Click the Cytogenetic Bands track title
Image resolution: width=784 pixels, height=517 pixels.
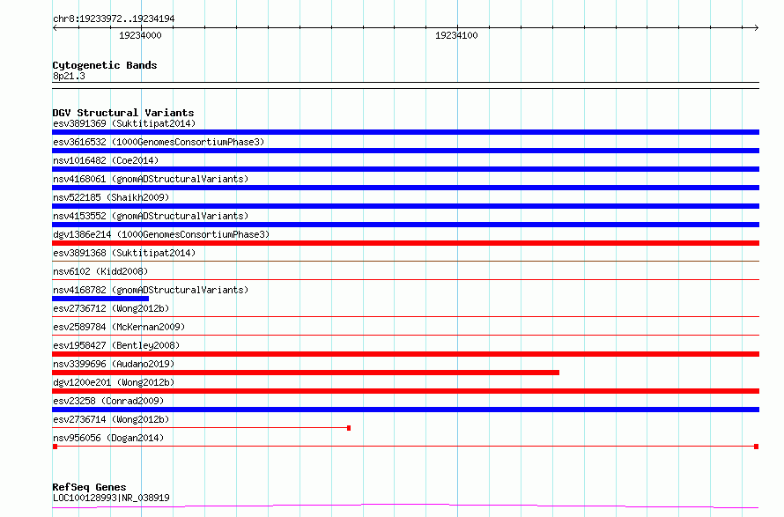(x=105, y=65)
